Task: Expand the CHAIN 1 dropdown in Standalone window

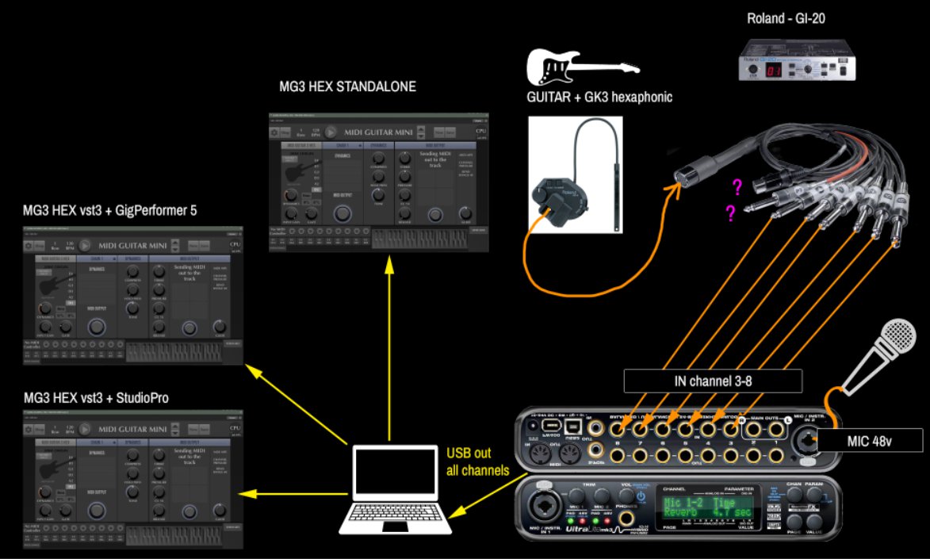Action: click(360, 147)
